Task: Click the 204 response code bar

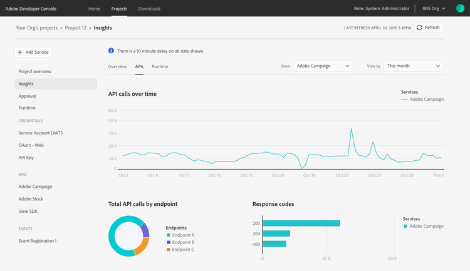Action: click(276, 233)
